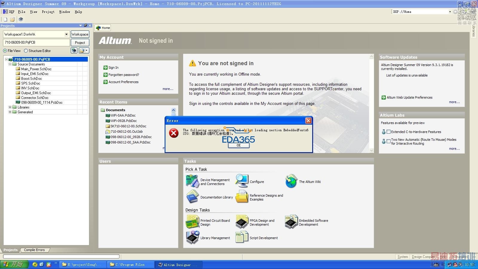Click the new document toolbar icon
The height and width of the screenshot is (269, 478).
coord(5,19)
